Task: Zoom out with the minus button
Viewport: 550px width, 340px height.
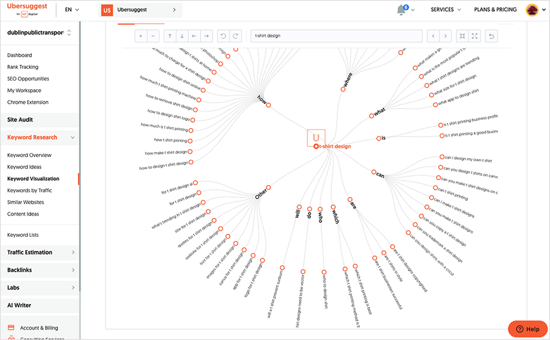Action: 153,36
